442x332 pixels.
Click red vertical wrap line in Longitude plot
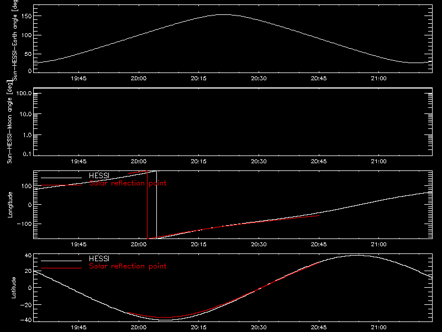[147, 205]
